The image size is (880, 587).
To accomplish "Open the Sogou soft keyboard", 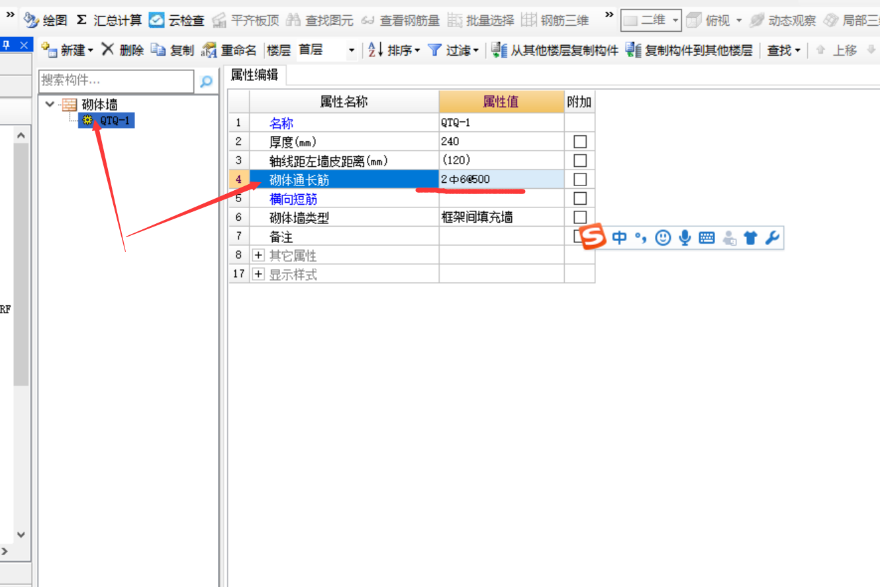I will point(707,238).
